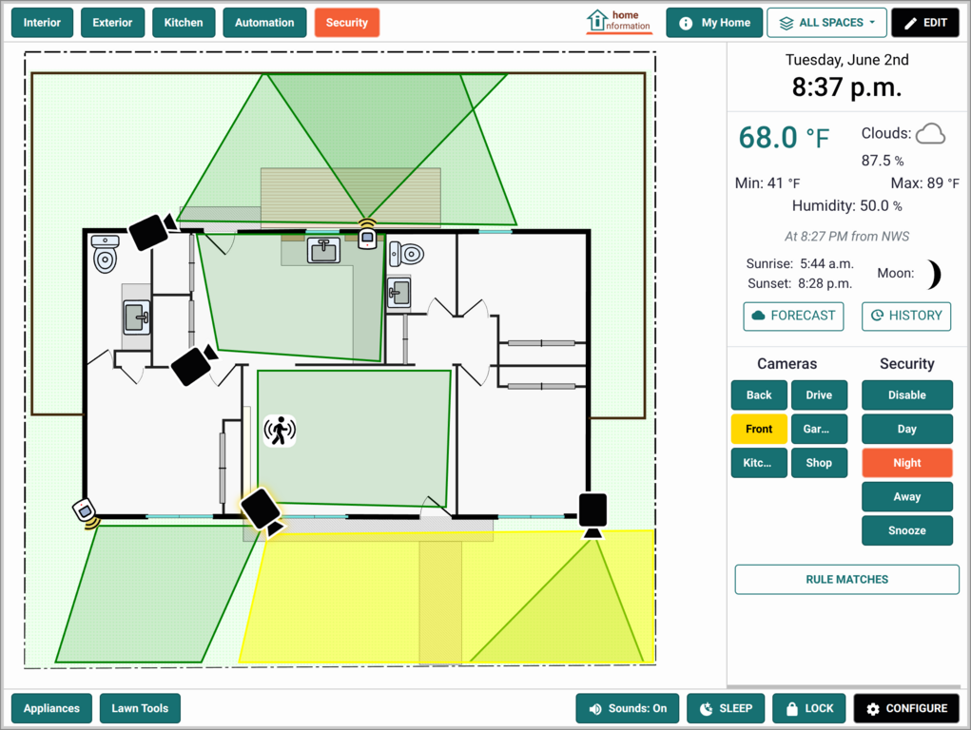
Task: Choose Snooze security mode
Action: point(906,530)
